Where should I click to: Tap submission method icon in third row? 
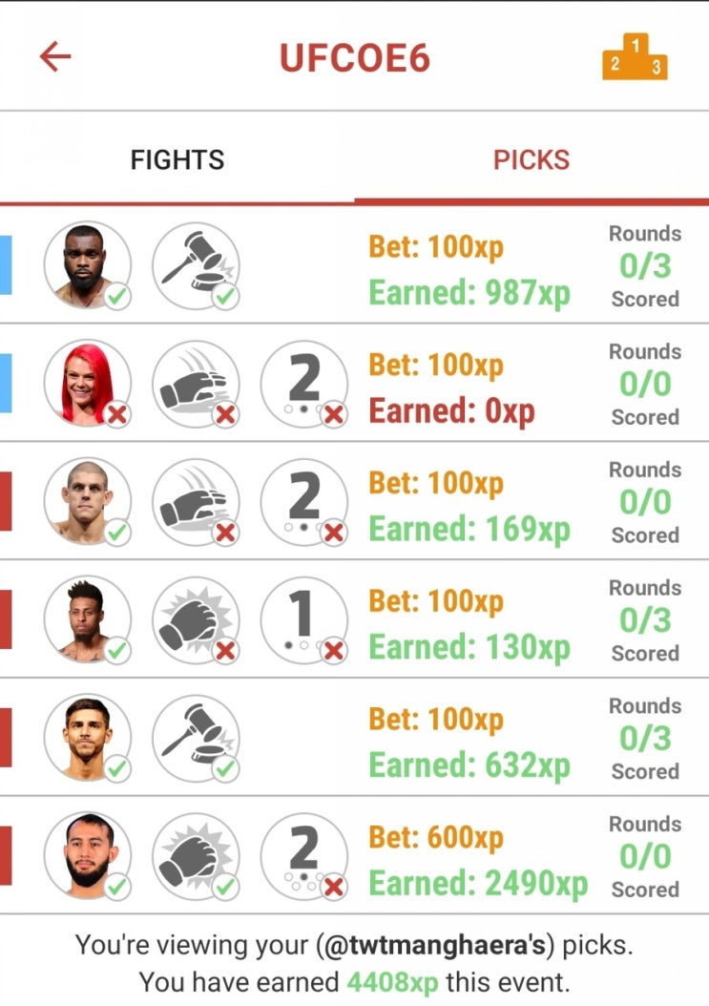(x=196, y=502)
